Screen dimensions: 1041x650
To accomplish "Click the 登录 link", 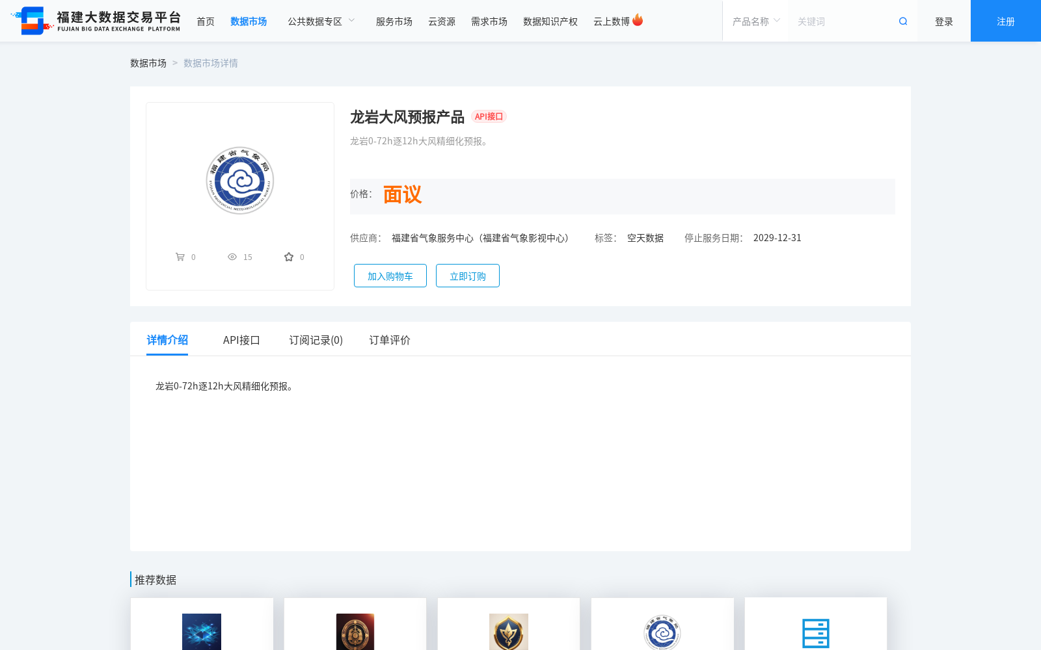I will tap(944, 21).
